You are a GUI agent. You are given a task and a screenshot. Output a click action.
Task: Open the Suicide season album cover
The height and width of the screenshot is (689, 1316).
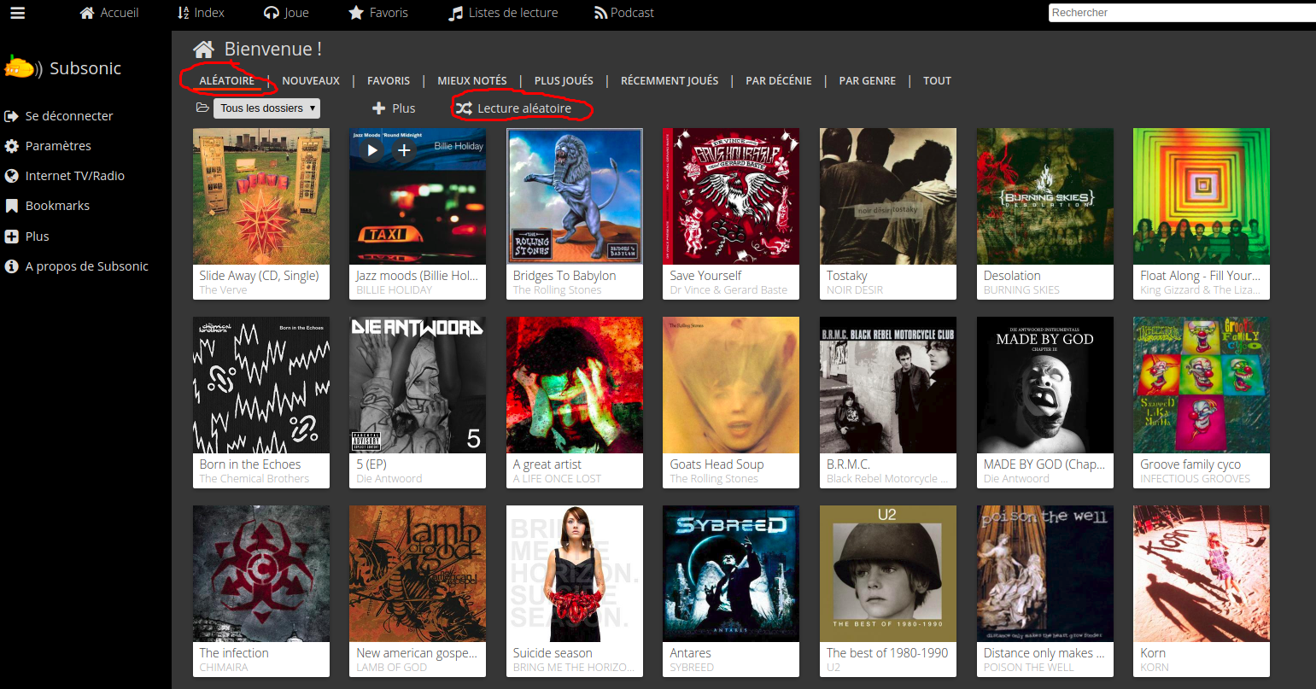(x=575, y=574)
